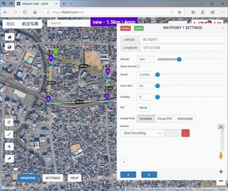The height and width of the screenshot is (191, 228).
Task: Switch map to 航空写真 view
Action: tap(30, 24)
